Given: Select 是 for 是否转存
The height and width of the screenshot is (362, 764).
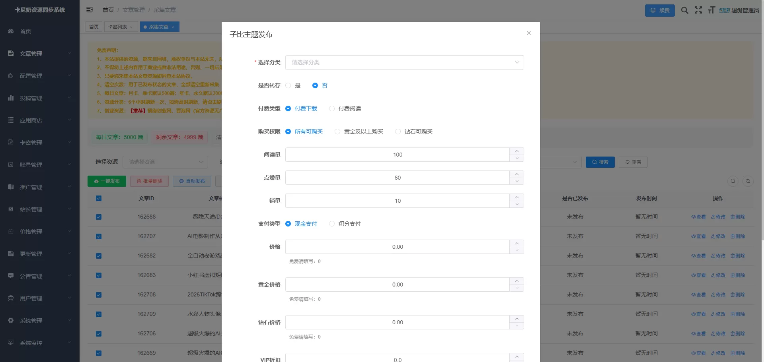Looking at the screenshot, I should click(x=288, y=85).
